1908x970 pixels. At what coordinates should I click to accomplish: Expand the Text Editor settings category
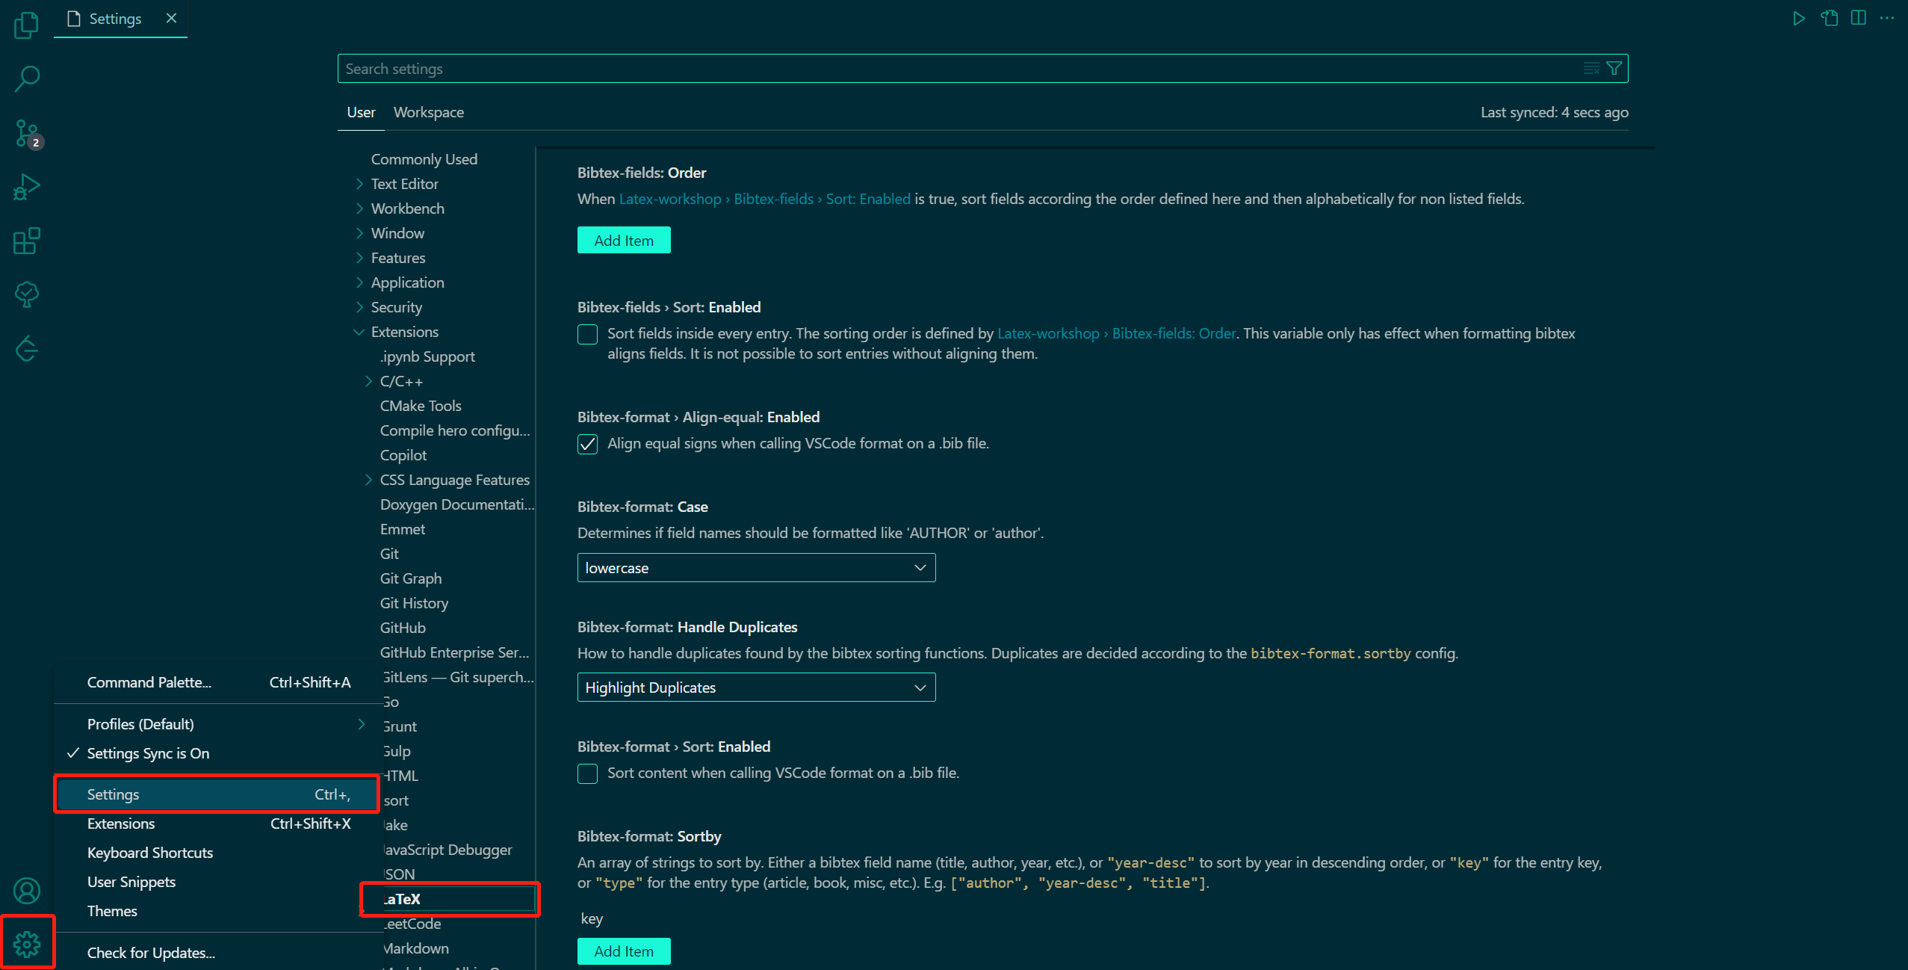(x=404, y=184)
